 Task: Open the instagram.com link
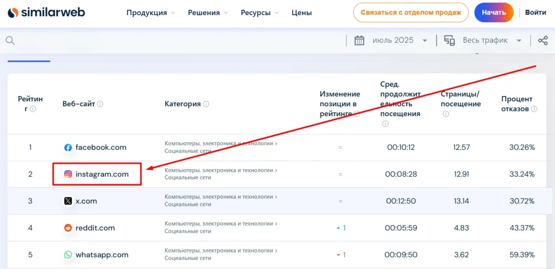pos(102,174)
